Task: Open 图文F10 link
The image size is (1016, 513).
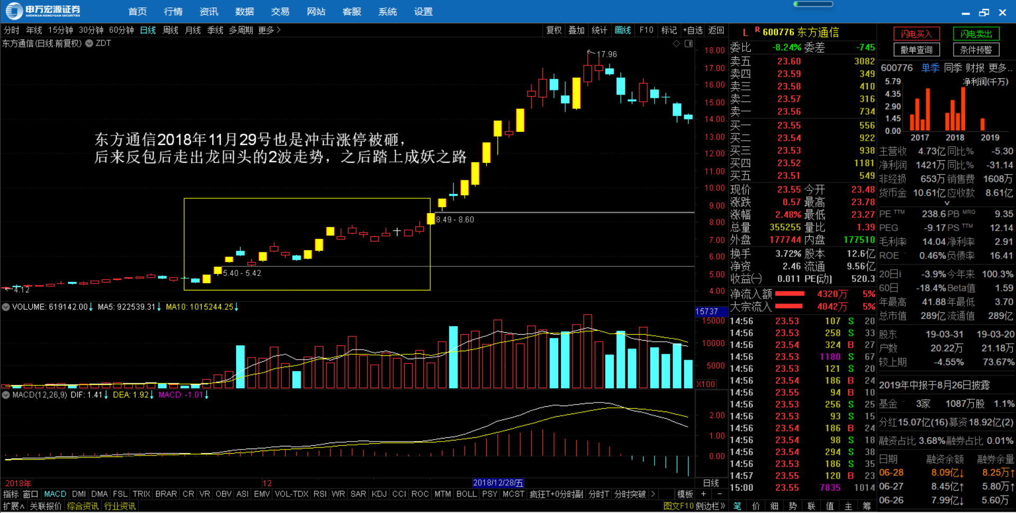Action: tap(678, 506)
